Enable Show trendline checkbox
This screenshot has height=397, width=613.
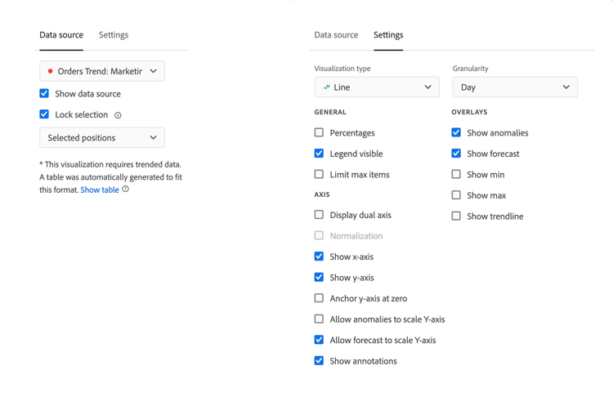pyautogui.click(x=456, y=216)
